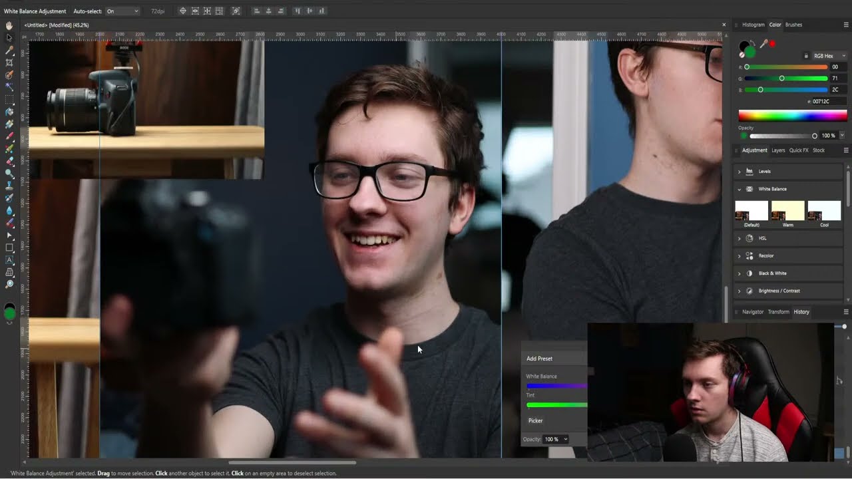Open the Color panel options menu
Screen dimensions: 852x479
coord(846,25)
